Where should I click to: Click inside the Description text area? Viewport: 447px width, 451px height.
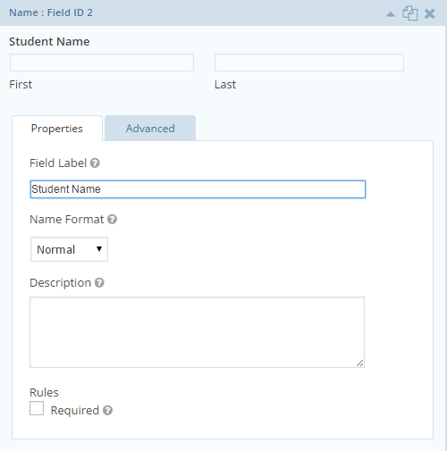tap(197, 332)
